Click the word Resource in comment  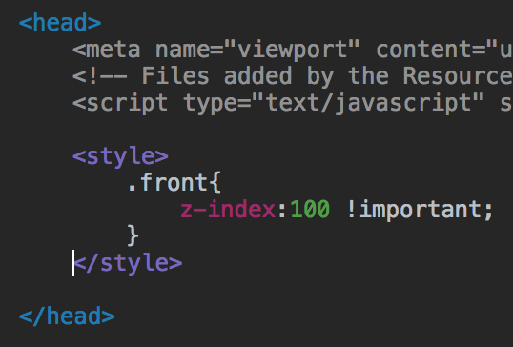pyautogui.click(x=458, y=76)
